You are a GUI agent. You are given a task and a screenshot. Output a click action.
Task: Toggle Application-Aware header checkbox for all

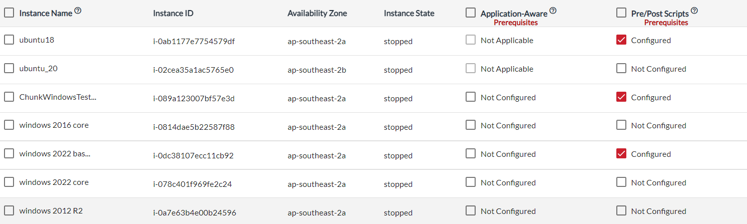coord(471,13)
